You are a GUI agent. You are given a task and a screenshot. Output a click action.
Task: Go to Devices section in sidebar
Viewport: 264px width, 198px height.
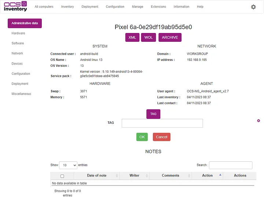coord(17,64)
